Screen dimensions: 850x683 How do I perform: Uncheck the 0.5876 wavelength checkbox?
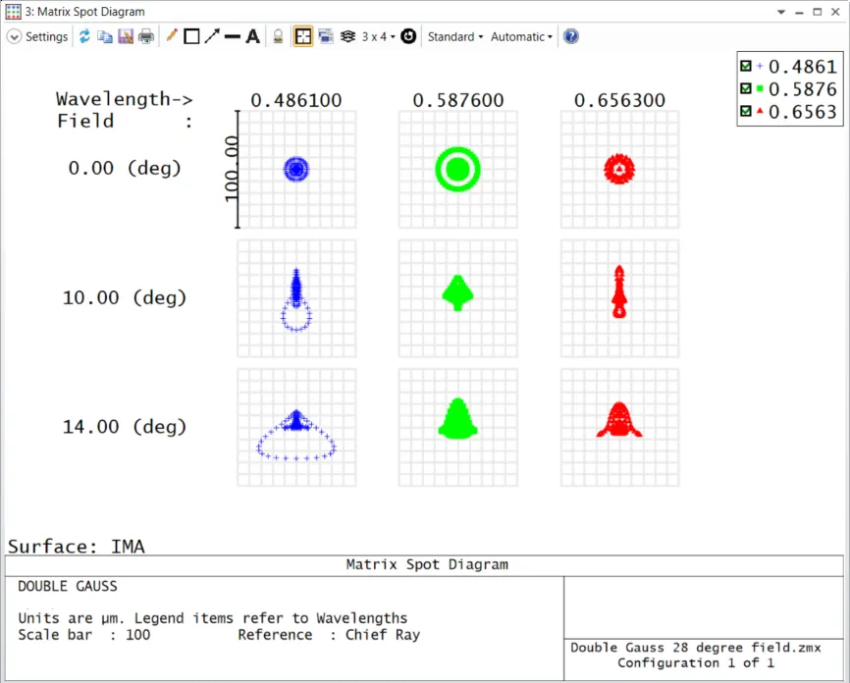746,89
